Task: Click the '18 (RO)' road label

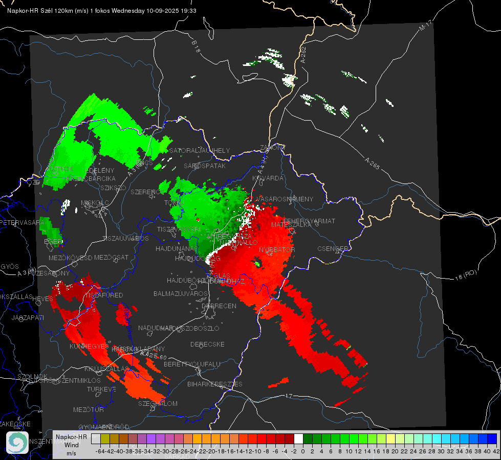Action: (466, 275)
